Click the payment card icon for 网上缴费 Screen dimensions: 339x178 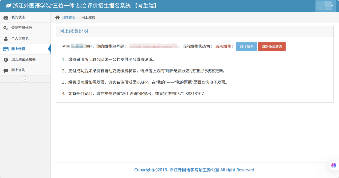tap(6, 49)
